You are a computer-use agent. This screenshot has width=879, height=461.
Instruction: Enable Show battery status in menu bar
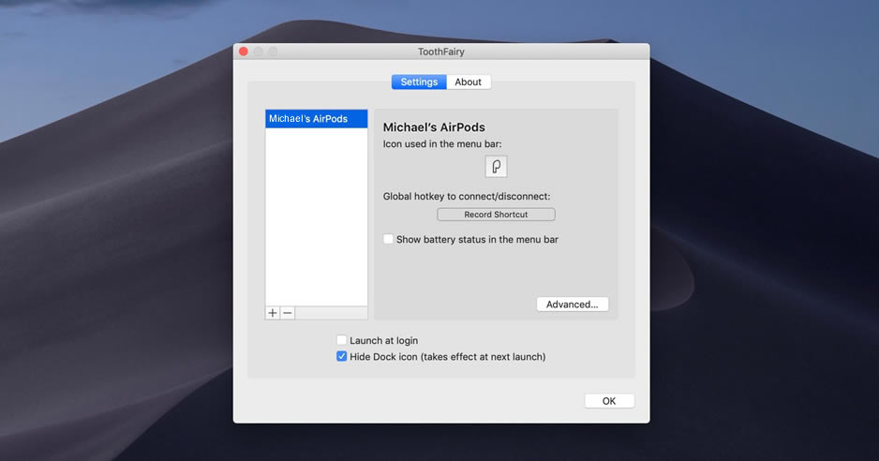pyautogui.click(x=388, y=239)
